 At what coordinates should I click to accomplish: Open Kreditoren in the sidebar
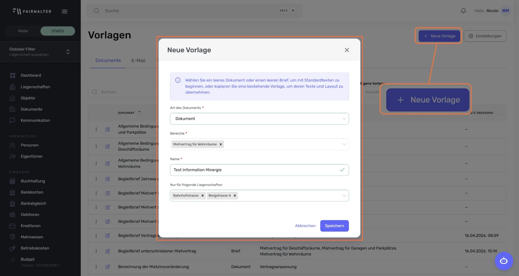click(30, 226)
